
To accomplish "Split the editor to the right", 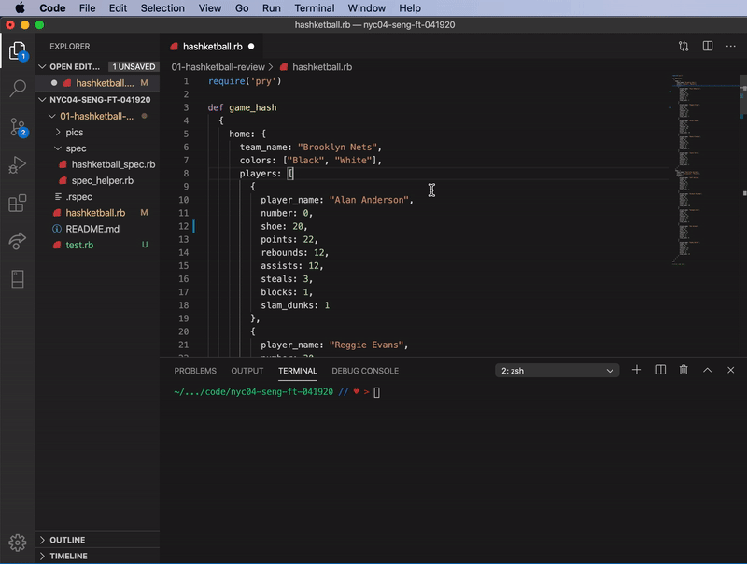I will [x=708, y=46].
